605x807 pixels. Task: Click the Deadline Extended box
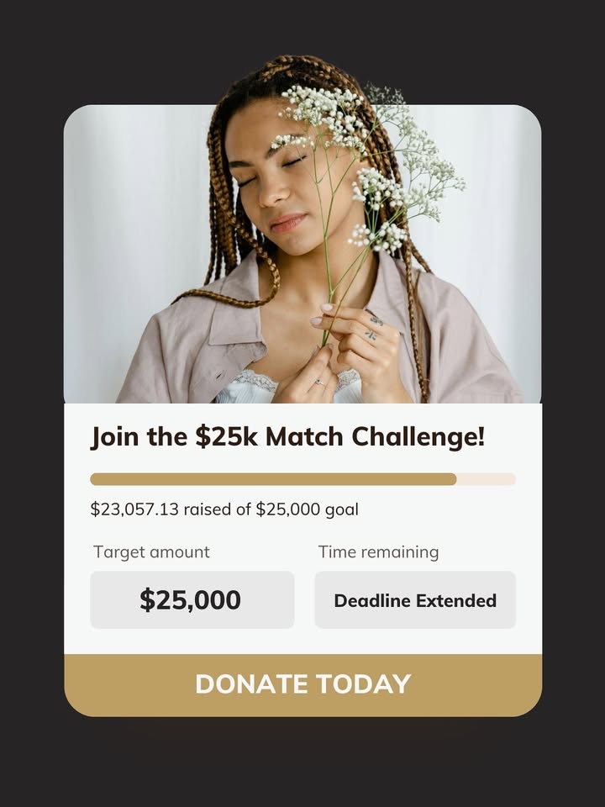(x=415, y=599)
